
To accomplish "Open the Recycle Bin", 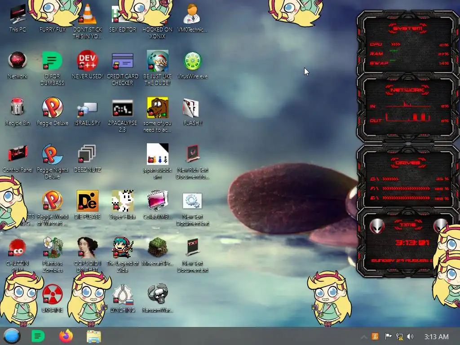I will coord(18,112).
